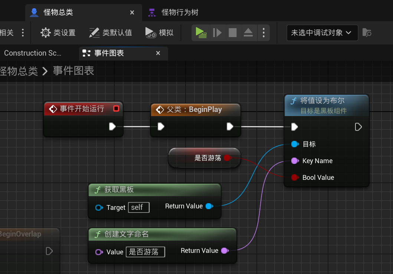This screenshot has height=274, width=393.
Task: Click the stop simulation square button
Action: (233, 33)
